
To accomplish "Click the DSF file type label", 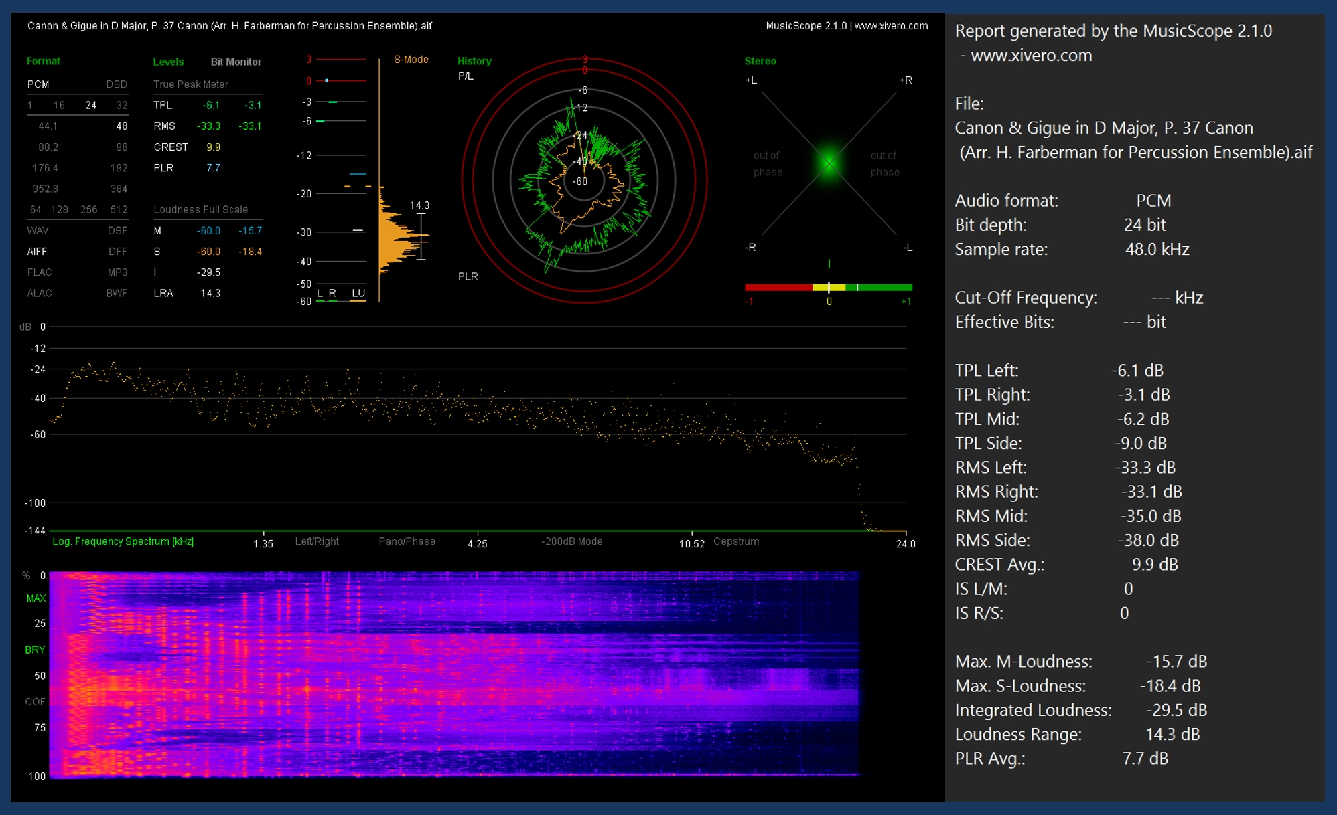I will [117, 231].
